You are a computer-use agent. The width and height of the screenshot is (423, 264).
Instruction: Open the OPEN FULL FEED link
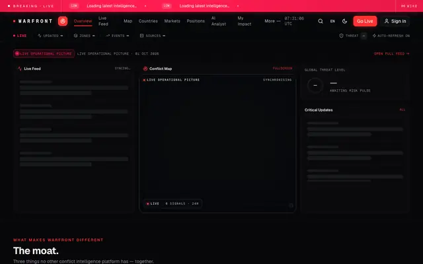click(x=392, y=53)
